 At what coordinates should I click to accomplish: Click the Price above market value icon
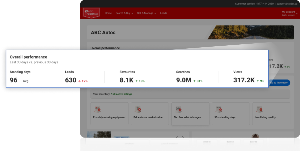(x=137, y=109)
